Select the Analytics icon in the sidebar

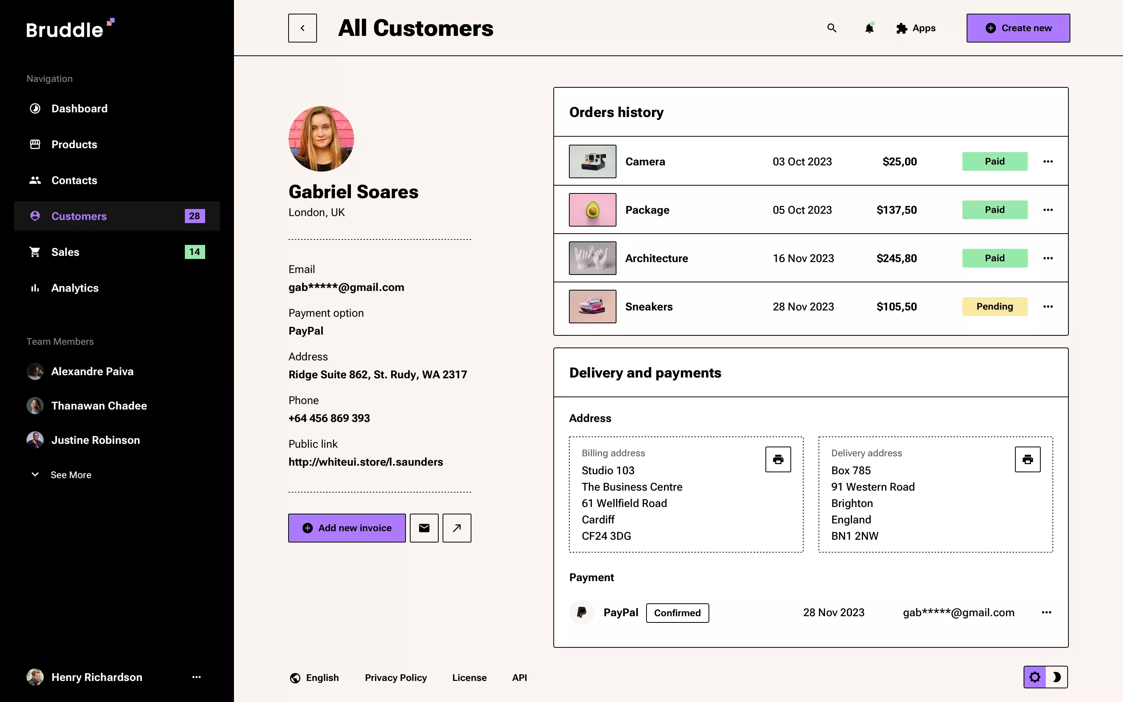(x=35, y=288)
